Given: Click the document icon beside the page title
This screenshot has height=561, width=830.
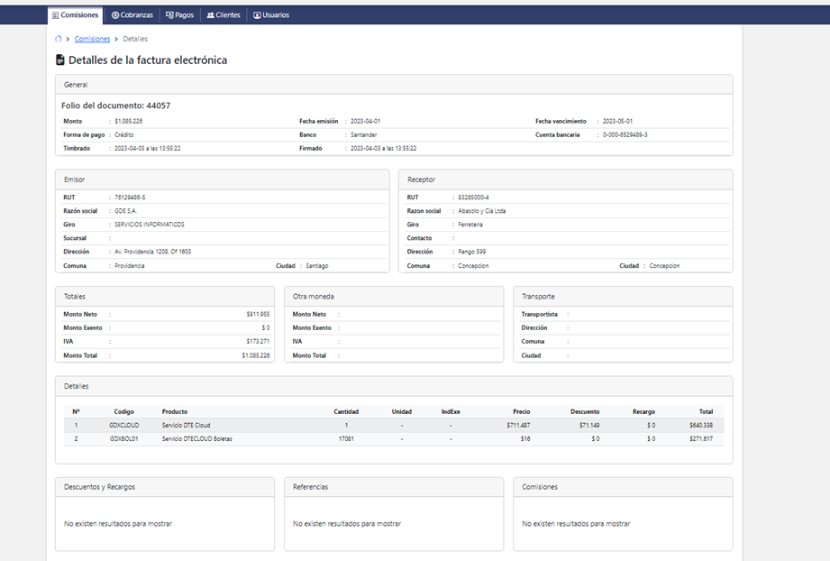Looking at the screenshot, I should pyautogui.click(x=60, y=60).
